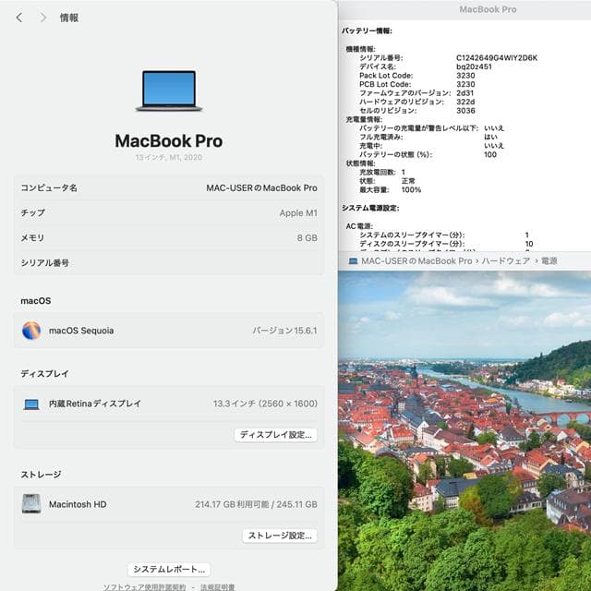Click the 充放電回数 row
This screenshot has width=591, height=591.
click(382, 173)
